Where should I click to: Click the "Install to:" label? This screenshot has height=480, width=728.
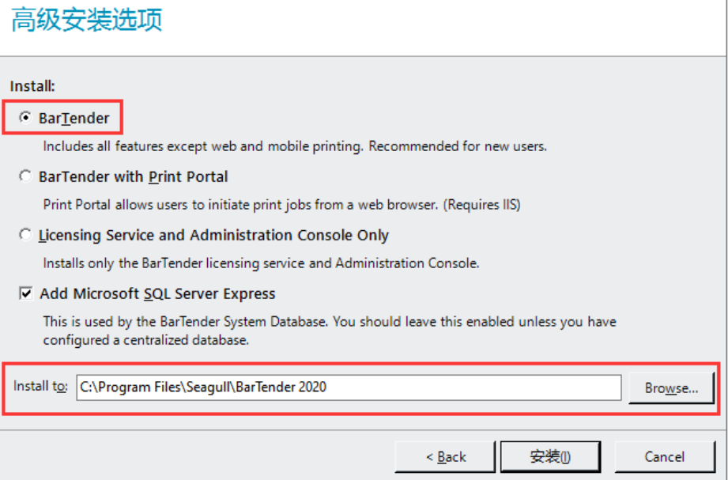40,387
